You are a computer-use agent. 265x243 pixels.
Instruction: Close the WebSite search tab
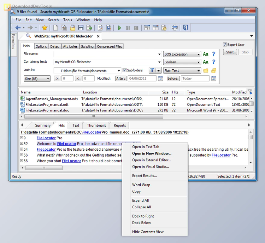coord(98,36)
